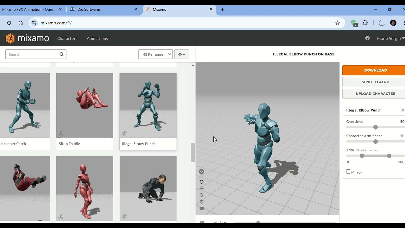This screenshot has height=228, width=405.
Task: Toggle the camera follow icon
Action: [x=202, y=208]
